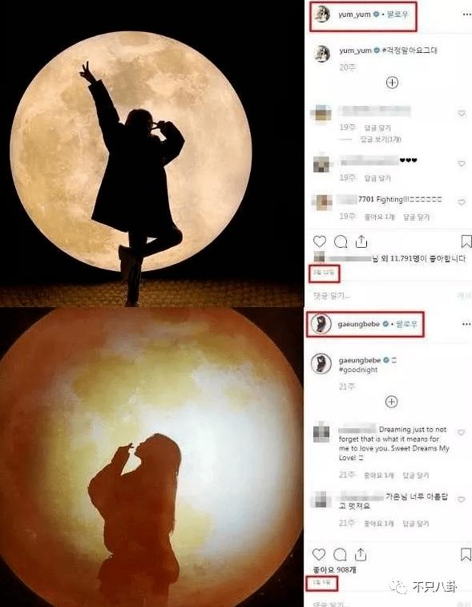
Task: Like the gaeungbebe goodnight post
Action: click(x=319, y=554)
